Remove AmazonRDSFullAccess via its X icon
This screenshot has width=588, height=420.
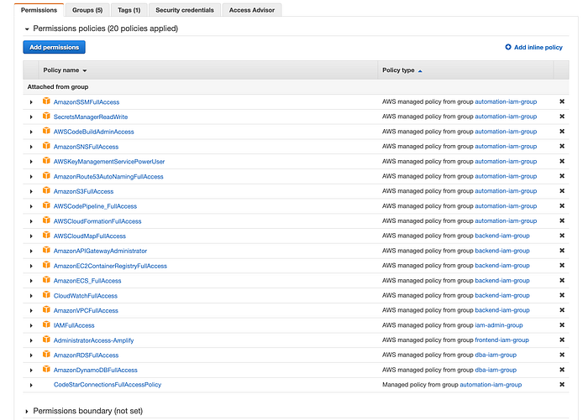pos(562,355)
